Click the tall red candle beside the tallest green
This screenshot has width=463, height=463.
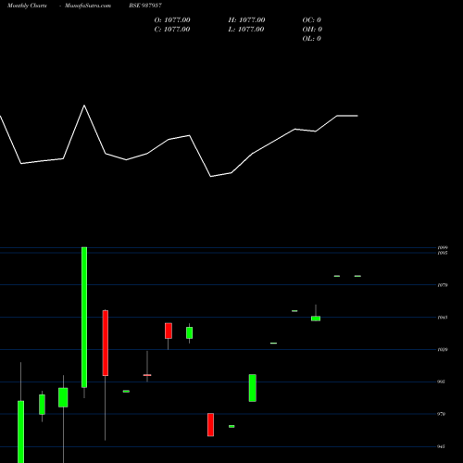(x=106, y=343)
